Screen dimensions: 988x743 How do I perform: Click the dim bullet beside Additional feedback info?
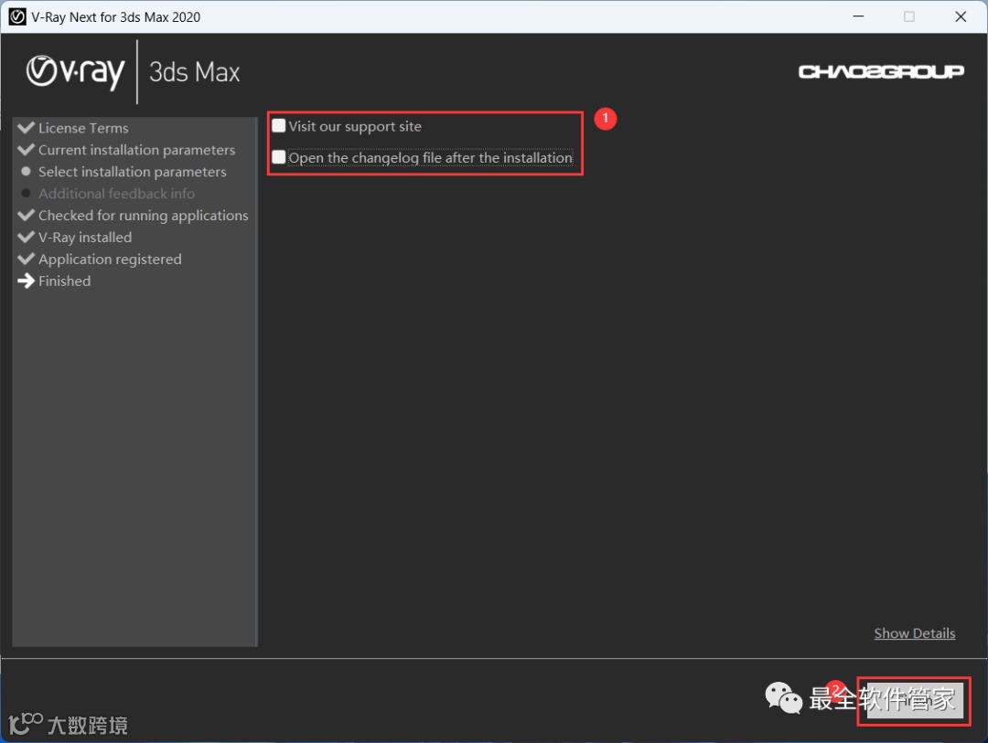pos(26,194)
